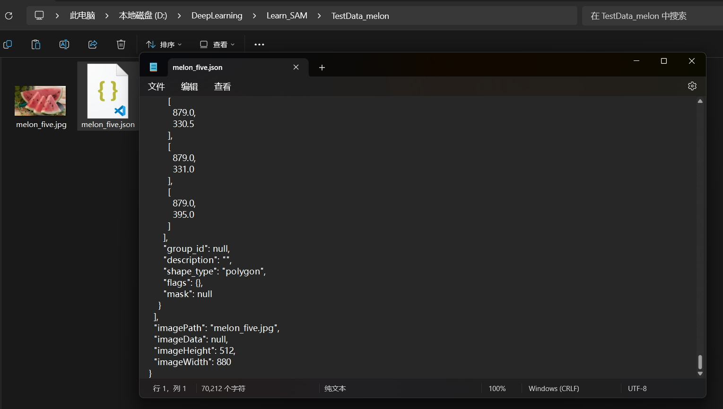Image resolution: width=723 pixels, height=409 pixels.
Task: Click the 395.0 coordinate value
Action: click(183, 215)
